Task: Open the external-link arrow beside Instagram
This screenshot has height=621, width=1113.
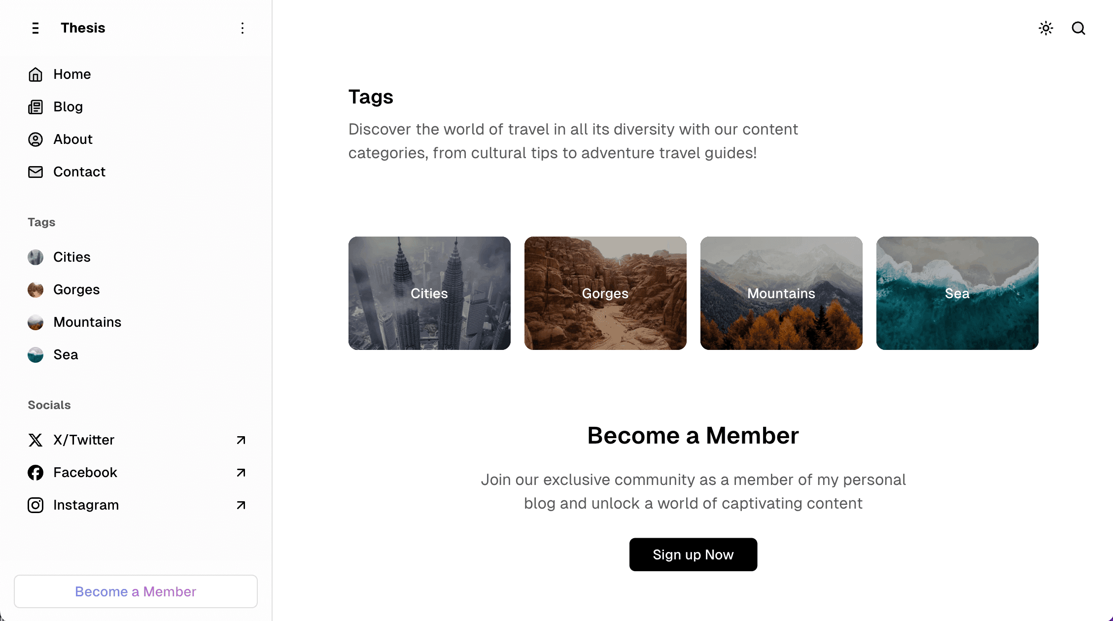Action: (241, 505)
